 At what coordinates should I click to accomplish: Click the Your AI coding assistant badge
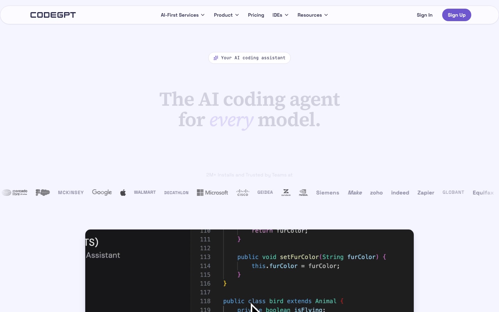coord(249,58)
